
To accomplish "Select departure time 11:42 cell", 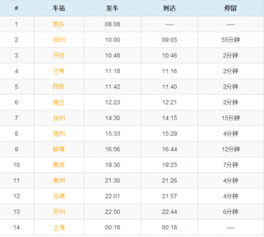I will pyautogui.click(x=112, y=87).
